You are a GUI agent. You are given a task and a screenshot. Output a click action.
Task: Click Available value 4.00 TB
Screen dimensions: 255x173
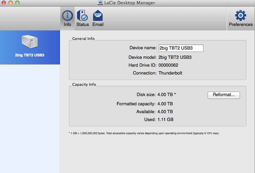click(165, 112)
